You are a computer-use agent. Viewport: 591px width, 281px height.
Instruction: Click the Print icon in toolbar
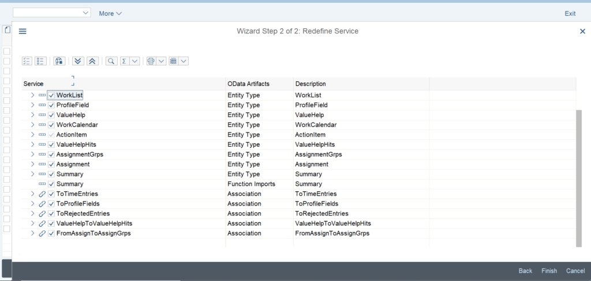pos(151,61)
